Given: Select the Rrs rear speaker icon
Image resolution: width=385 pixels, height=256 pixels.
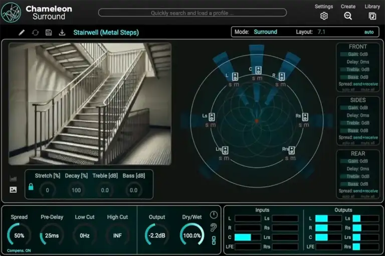Looking at the screenshot, I should coord(291,150).
